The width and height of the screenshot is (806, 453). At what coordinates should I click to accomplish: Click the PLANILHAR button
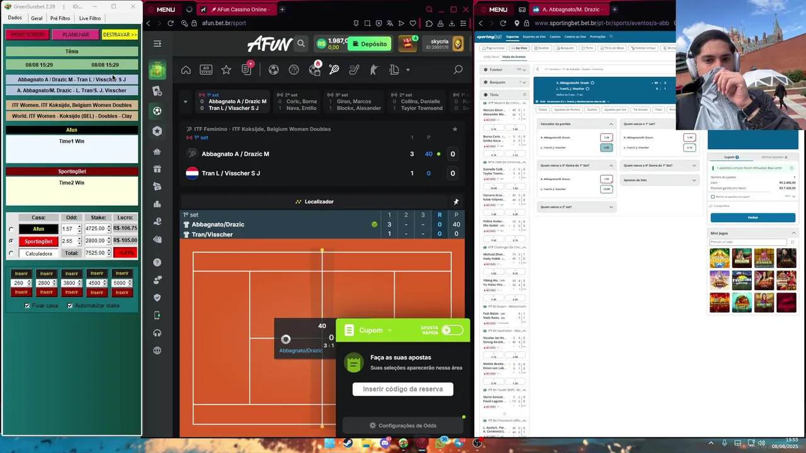click(76, 35)
